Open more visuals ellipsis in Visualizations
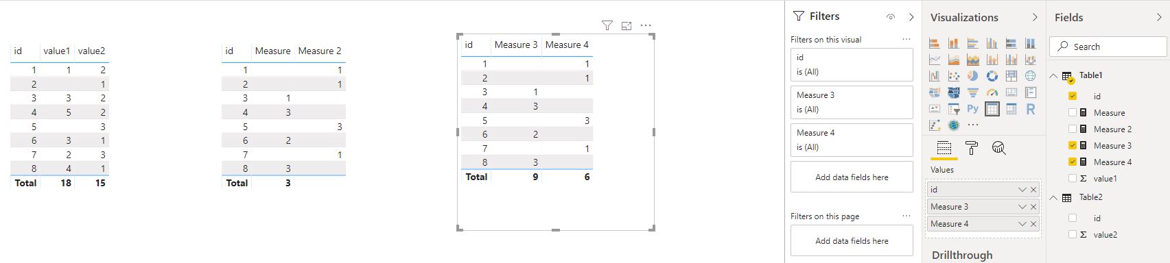This screenshot has height=263, width=1170. coord(973,125)
